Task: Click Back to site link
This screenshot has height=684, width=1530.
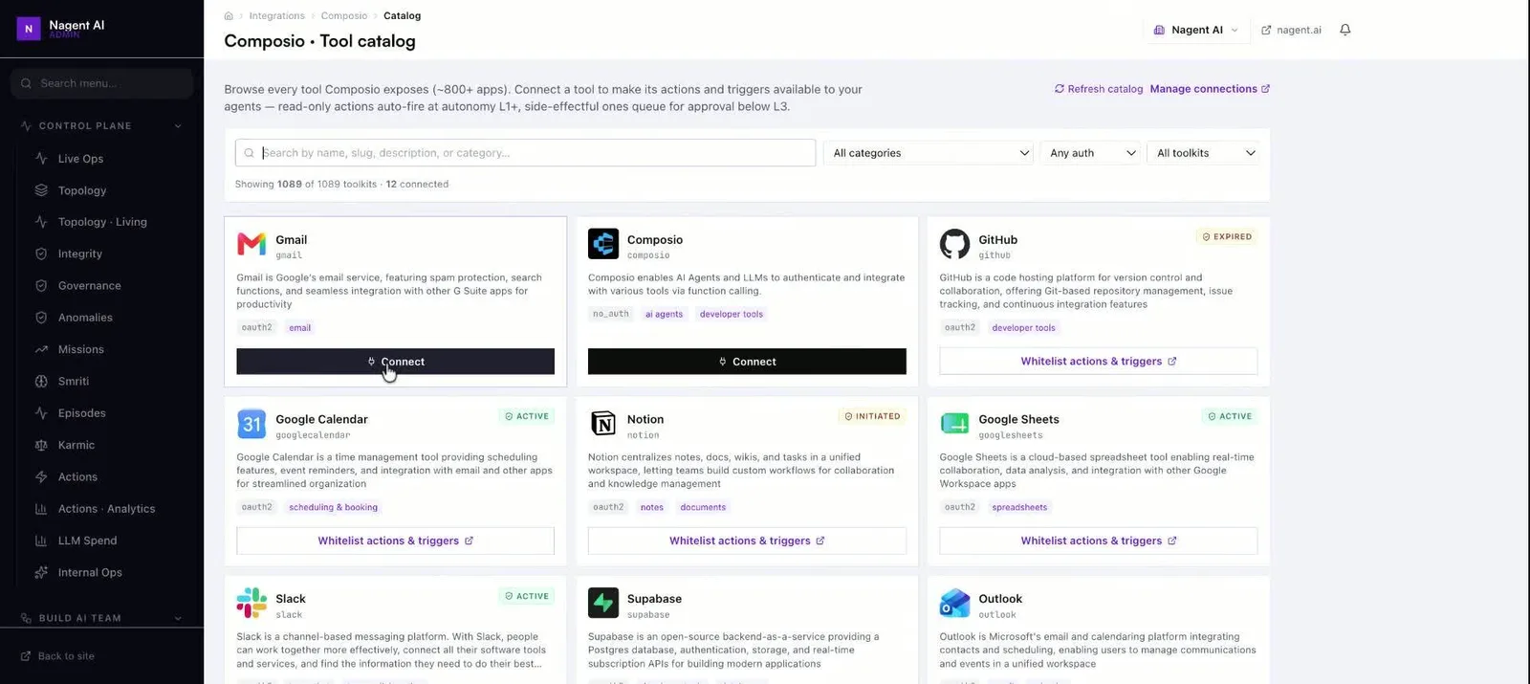Action: tap(57, 656)
